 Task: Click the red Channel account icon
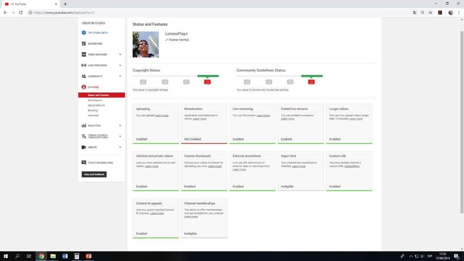click(84, 87)
